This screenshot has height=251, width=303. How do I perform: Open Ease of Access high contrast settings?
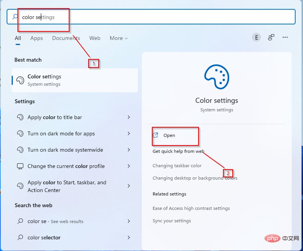click(x=191, y=208)
